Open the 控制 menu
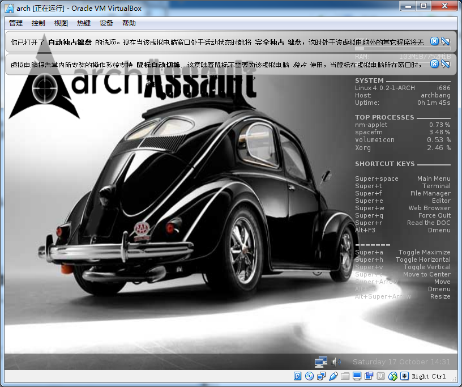 (38, 23)
